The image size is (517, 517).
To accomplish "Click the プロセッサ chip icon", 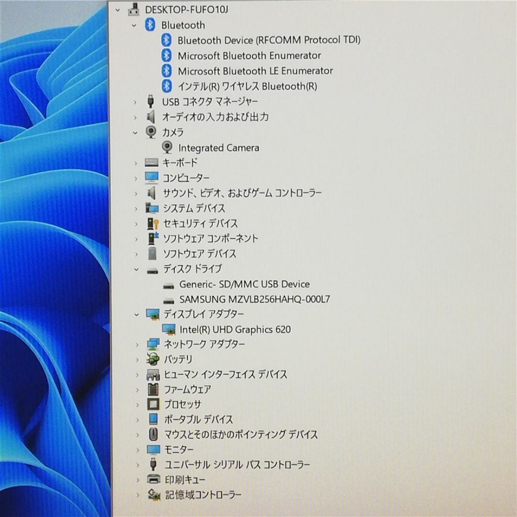I will (x=153, y=404).
